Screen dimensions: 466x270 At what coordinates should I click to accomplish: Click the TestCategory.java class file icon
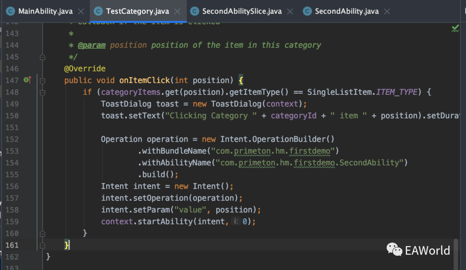coord(98,11)
